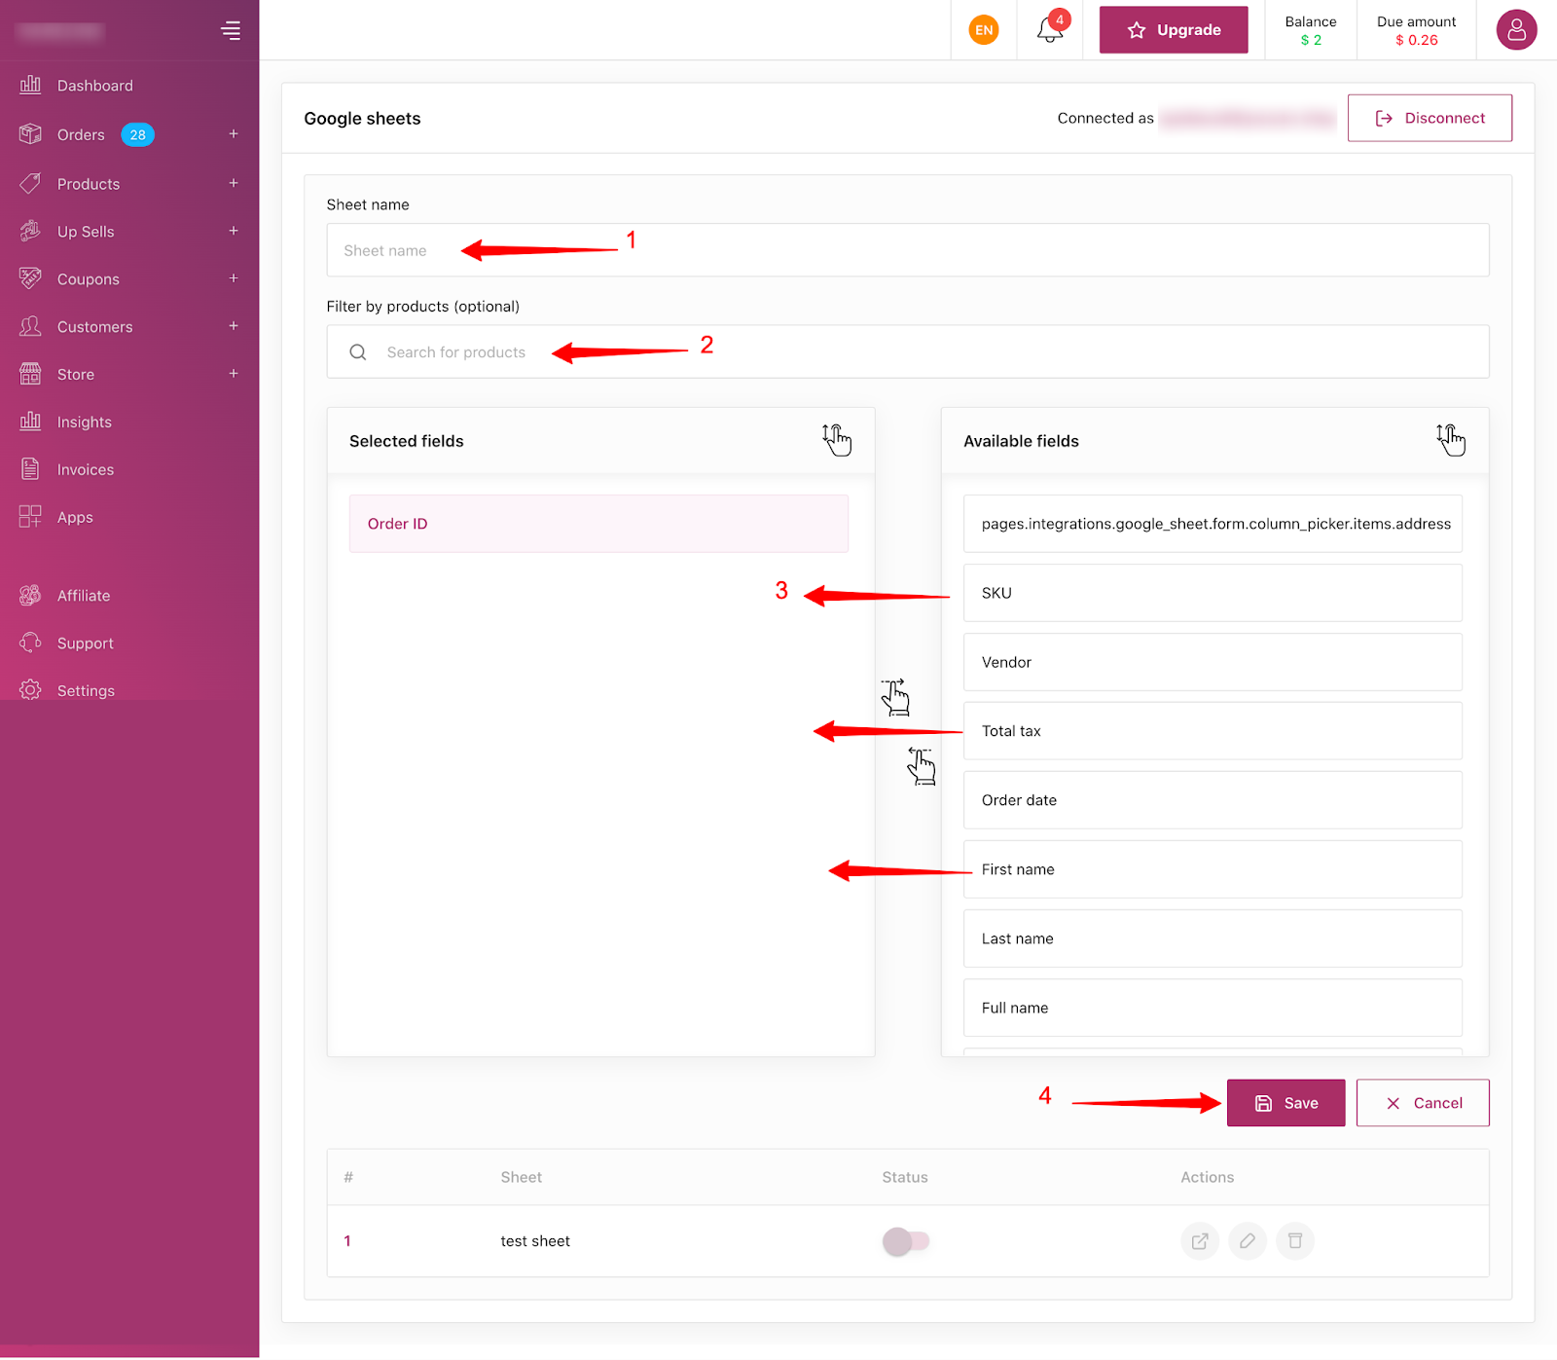Click the Settings gear icon
The image size is (1557, 1360).
[x=30, y=690]
